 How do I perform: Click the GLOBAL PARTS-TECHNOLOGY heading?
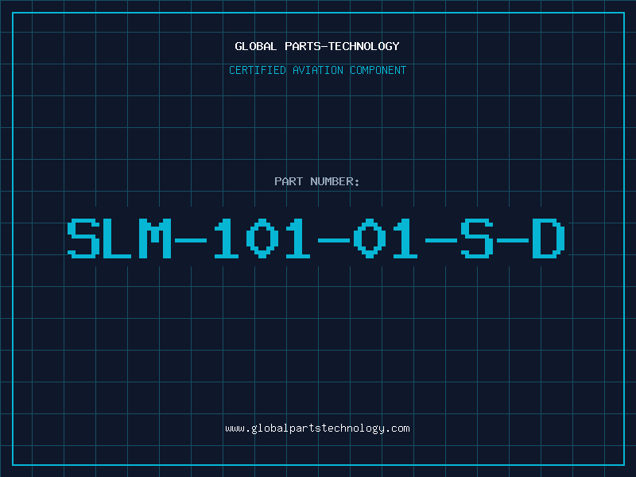pyautogui.click(x=317, y=46)
